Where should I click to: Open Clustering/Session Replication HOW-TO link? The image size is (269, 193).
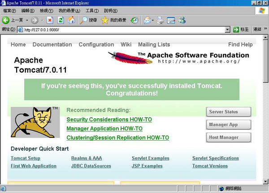[x=117, y=137]
